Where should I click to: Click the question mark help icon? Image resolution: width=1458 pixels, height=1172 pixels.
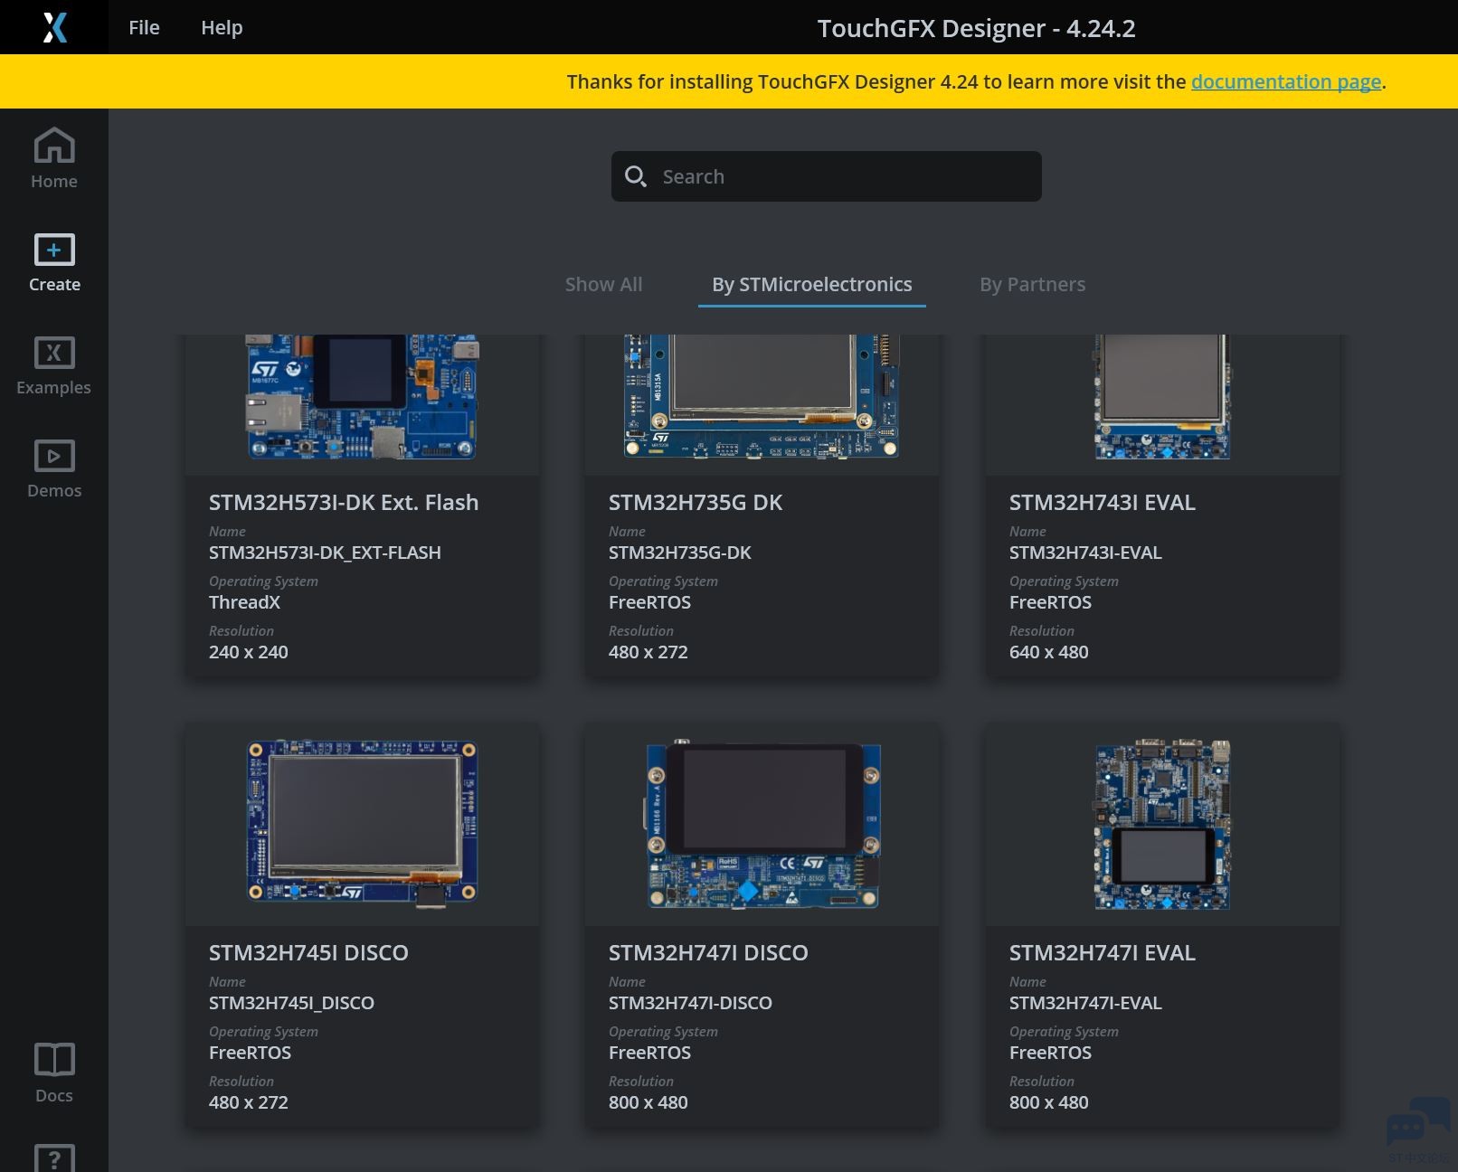pyautogui.click(x=54, y=1158)
